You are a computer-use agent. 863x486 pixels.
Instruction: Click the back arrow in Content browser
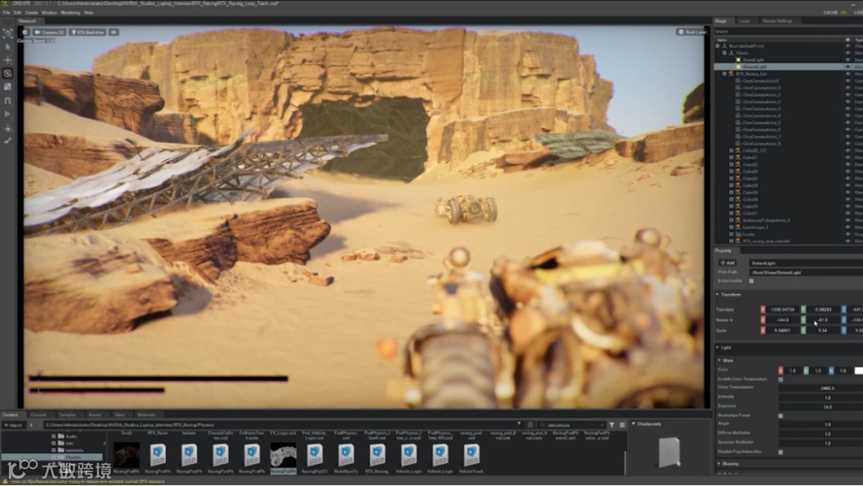coord(31,425)
